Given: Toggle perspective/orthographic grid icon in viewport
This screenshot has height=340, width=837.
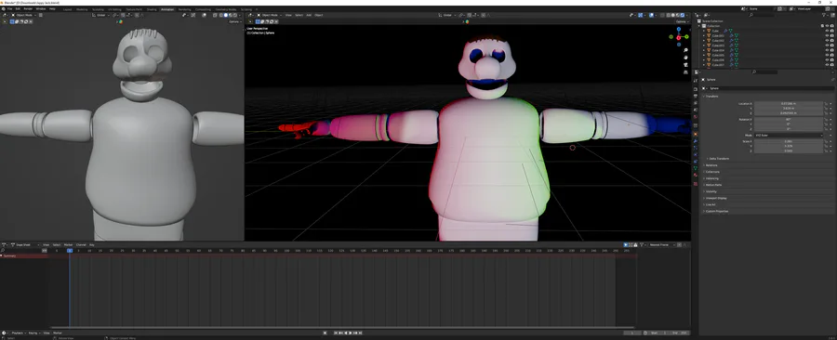Looking at the screenshot, I should (686, 72).
